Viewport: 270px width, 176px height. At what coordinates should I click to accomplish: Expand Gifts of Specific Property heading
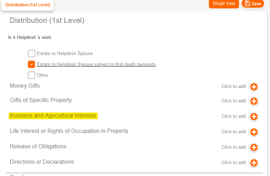[x=41, y=100]
